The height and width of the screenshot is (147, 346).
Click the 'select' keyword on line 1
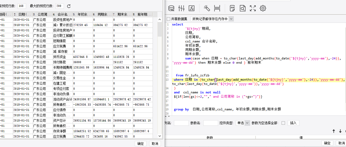tap(178, 24)
